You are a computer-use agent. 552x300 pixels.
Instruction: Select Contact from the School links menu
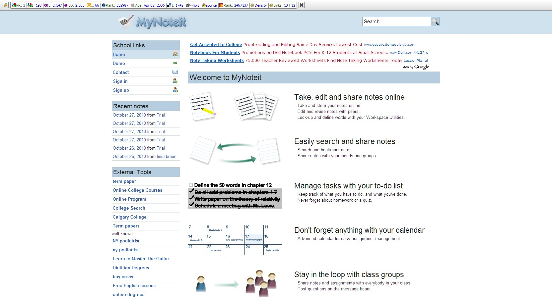(x=120, y=72)
